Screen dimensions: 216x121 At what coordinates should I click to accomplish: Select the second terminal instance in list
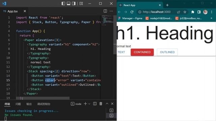(111, 116)
